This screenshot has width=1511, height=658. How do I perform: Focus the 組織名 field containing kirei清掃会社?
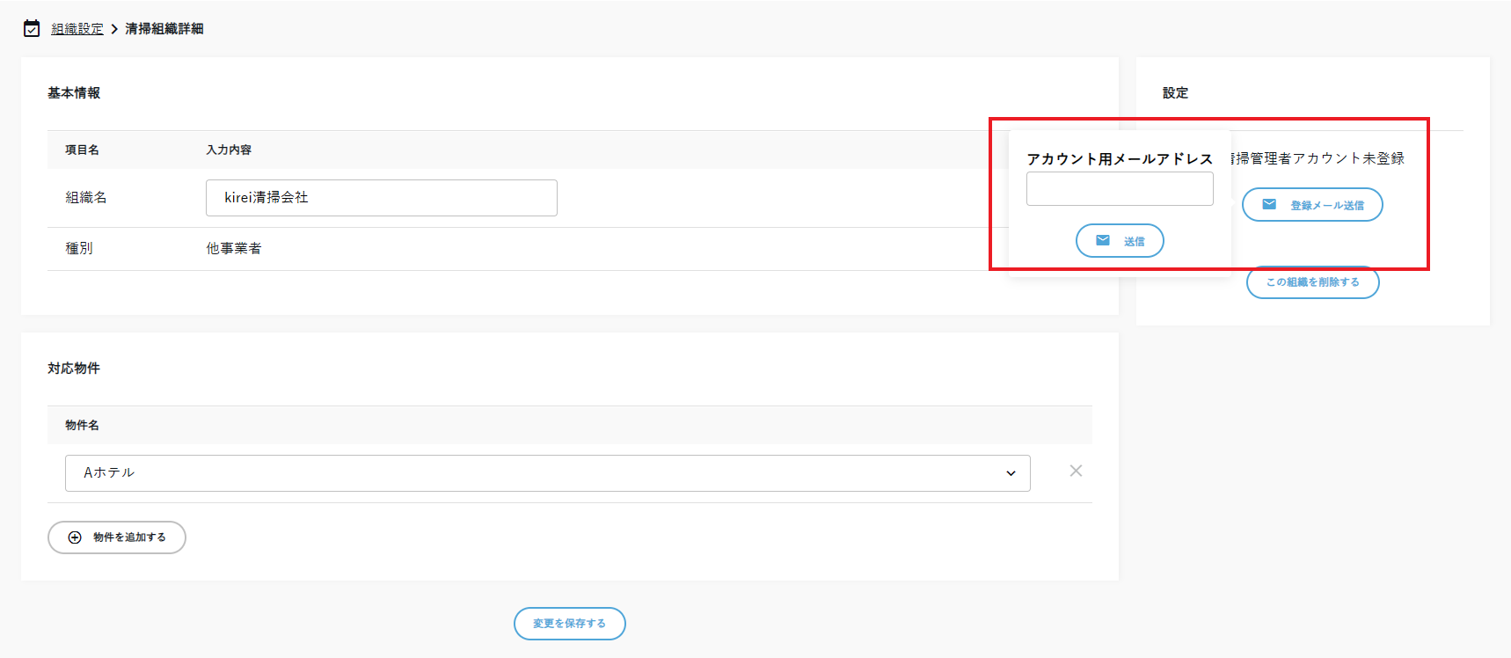381,198
